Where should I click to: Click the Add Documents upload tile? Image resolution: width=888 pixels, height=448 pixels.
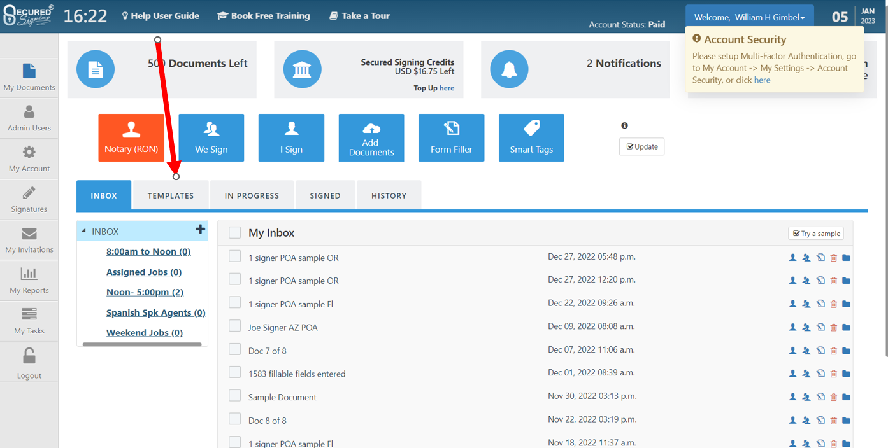(x=371, y=137)
